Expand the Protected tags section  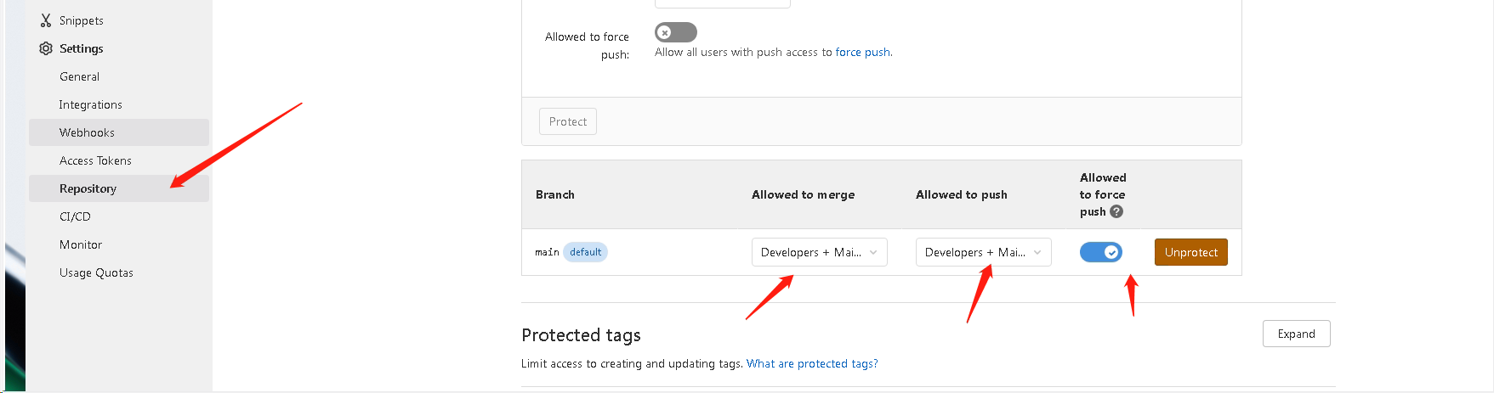[x=1296, y=334]
